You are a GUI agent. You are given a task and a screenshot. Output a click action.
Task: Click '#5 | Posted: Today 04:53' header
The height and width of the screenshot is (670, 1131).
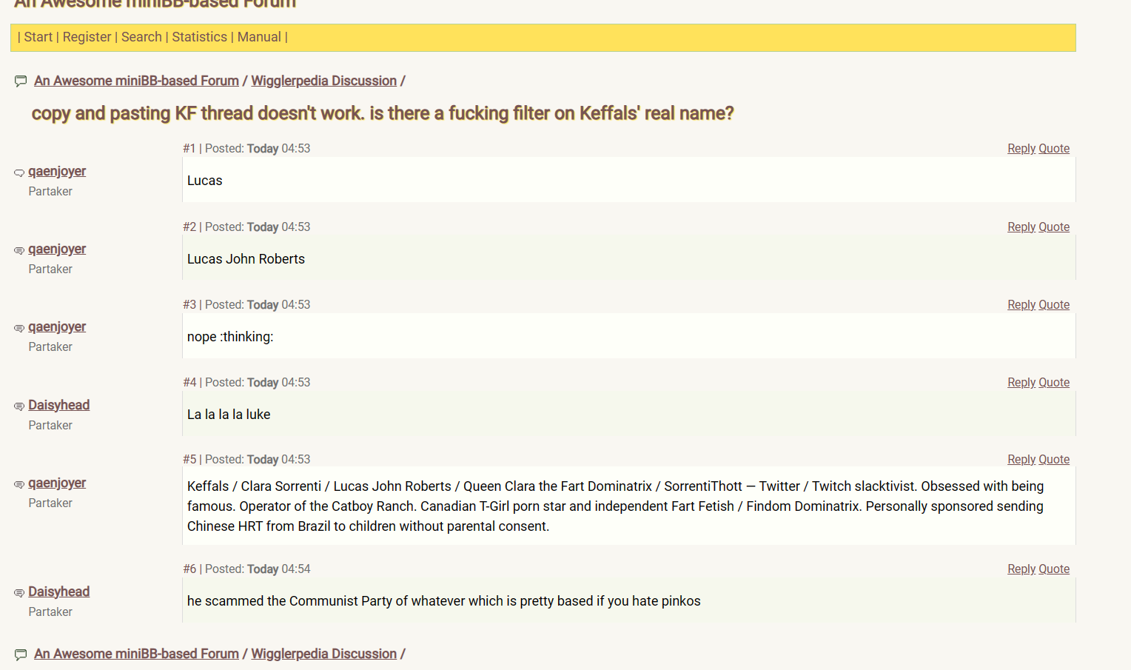click(246, 460)
